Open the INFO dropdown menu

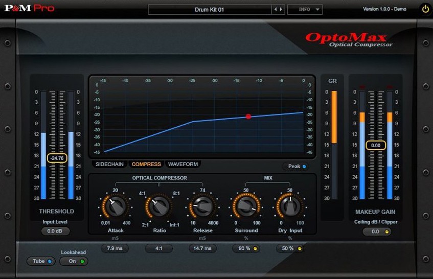click(x=305, y=9)
